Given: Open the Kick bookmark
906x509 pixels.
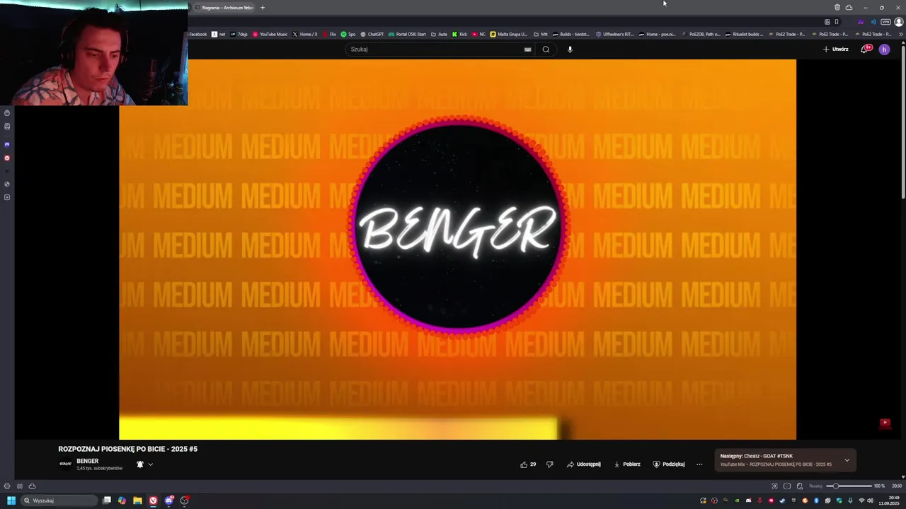Looking at the screenshot, I should tap(459, 34).
